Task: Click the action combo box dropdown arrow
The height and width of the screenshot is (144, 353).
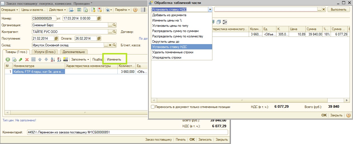Action: [x=210, y=9]
